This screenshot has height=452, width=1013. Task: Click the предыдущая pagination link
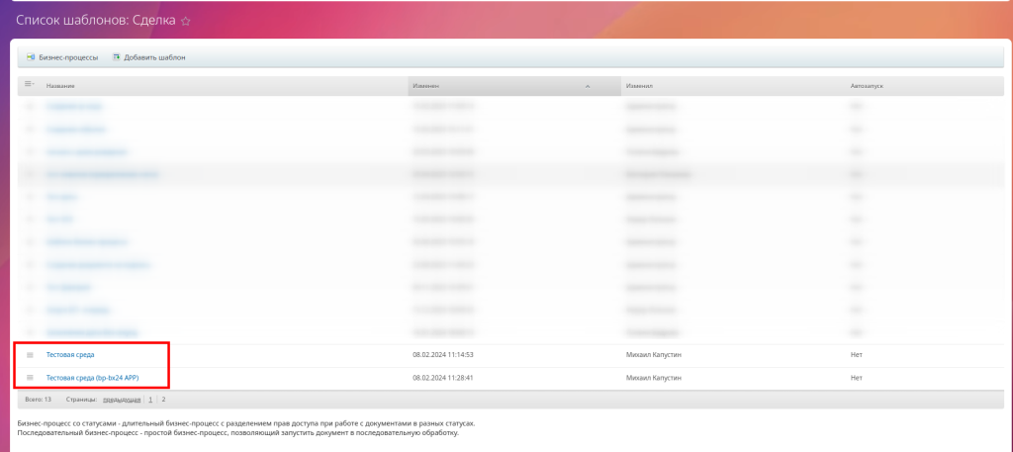pos(122,400)
